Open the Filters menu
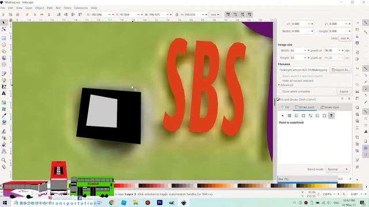369x207 pixels. (67, 7)
